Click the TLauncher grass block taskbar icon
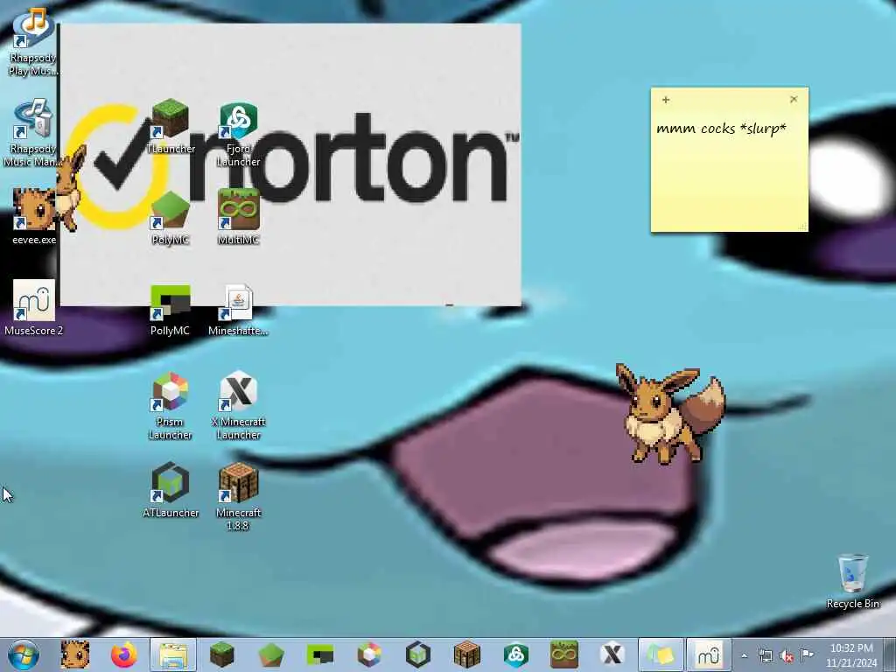This screenshot has width=896, height=672. (x=221, y=654)
